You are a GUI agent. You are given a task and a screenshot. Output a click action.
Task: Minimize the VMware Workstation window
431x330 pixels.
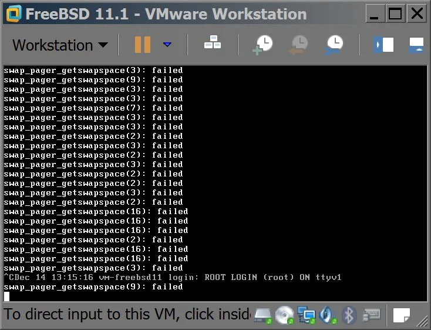[x=374, y=13]
